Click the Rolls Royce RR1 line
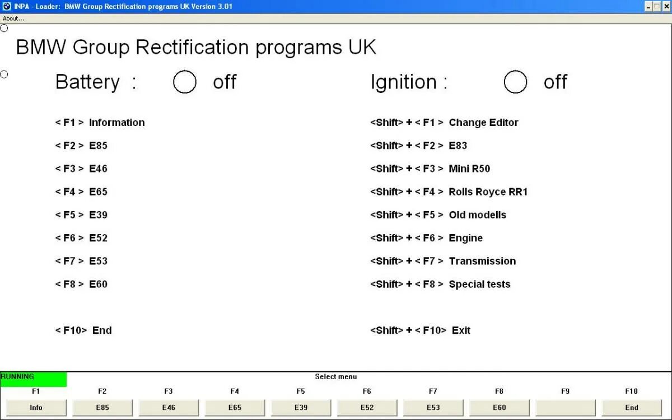This screenshot has width=672, height=420. pos(449,192)
